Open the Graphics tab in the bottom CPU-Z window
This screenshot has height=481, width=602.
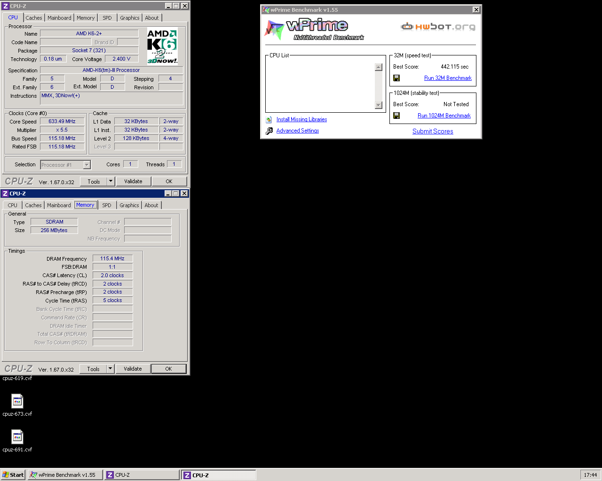129,205
